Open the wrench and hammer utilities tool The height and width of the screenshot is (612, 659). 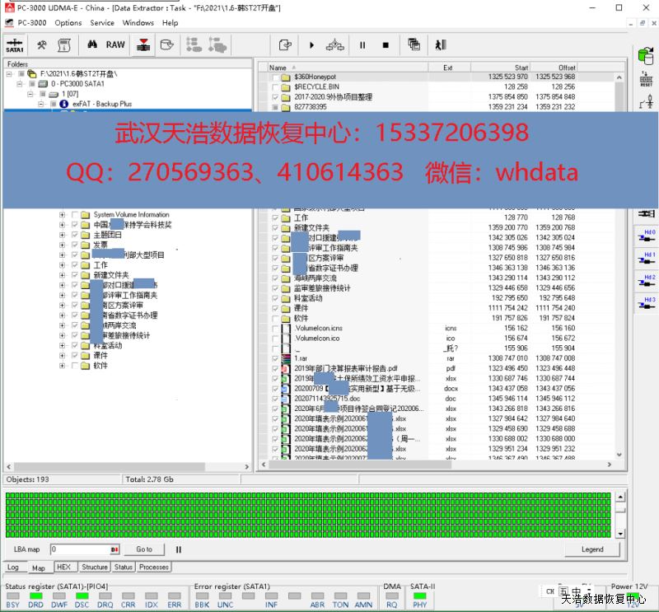point(41,44)
